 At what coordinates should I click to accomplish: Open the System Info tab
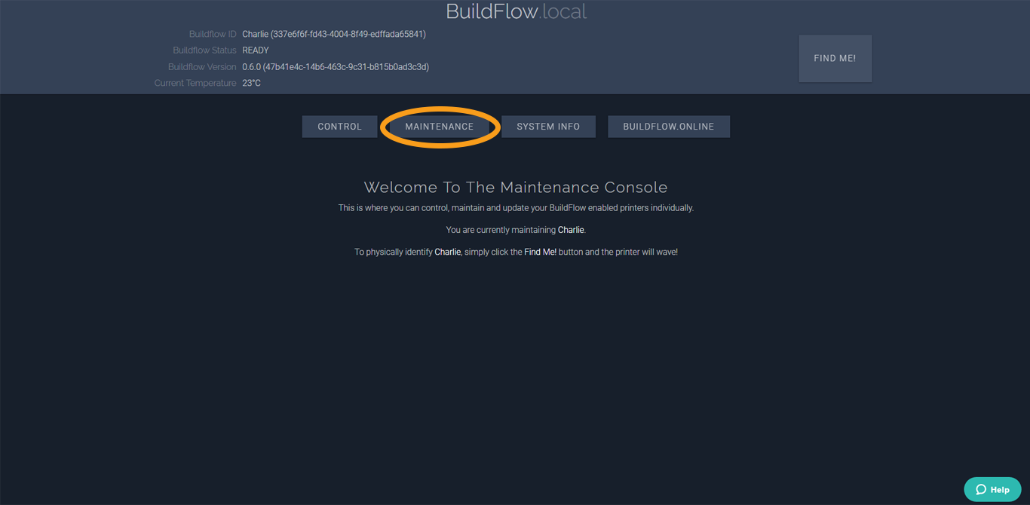[548, 127]
